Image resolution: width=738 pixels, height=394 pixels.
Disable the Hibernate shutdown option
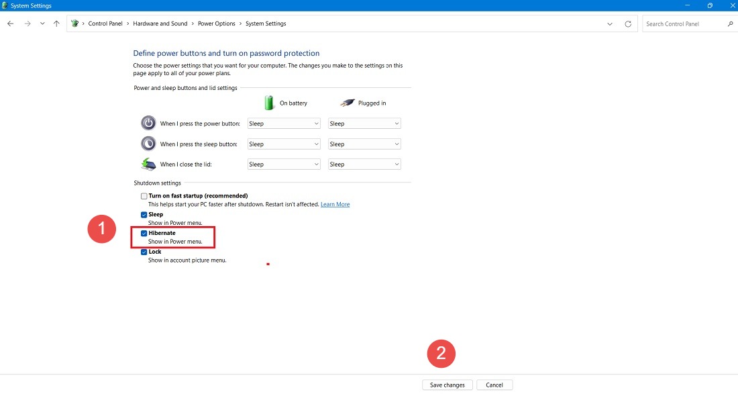click(x=144, y=233)
